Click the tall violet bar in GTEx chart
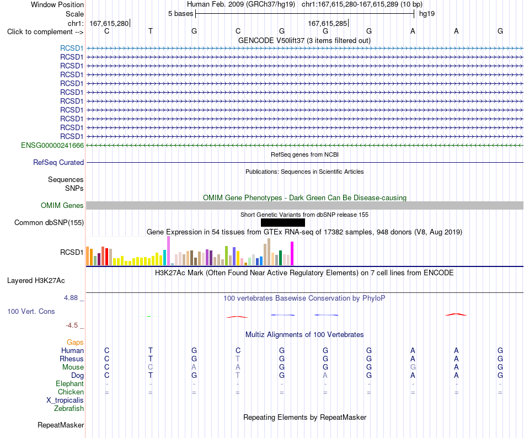The image size is (524, 438). pyautogui.click(x=168, y=251)
